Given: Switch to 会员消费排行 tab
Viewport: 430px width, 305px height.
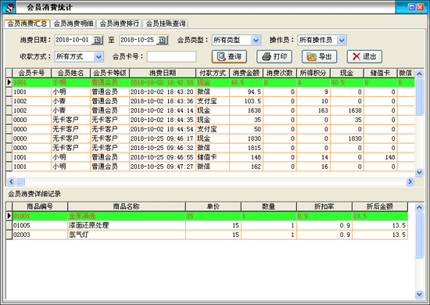Looking at the screenshot, I should [120, 23].
